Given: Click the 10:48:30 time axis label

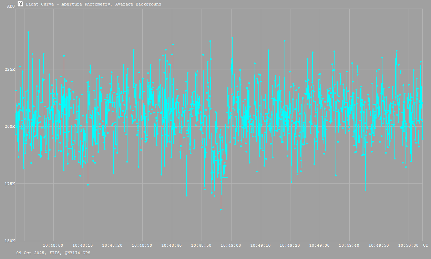Looking at the screenshot, I should click(x=142, y=245).
